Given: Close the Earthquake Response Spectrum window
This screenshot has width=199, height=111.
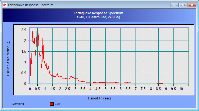Looking at the screenshot, I should (x=192, y=5).
